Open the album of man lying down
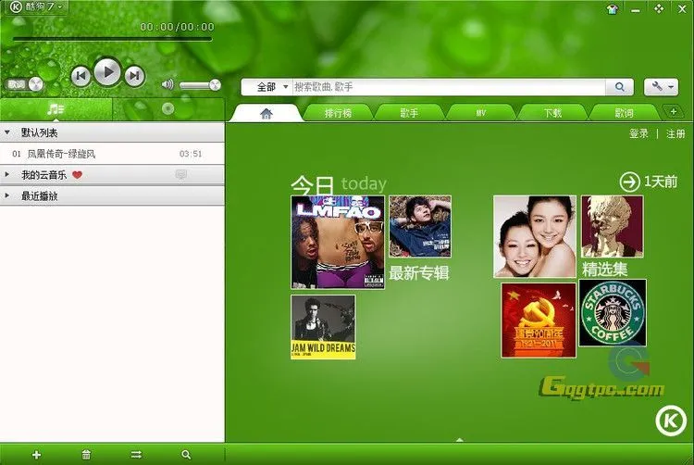Screen dimensions: 694x465 (x=420, y=226)
